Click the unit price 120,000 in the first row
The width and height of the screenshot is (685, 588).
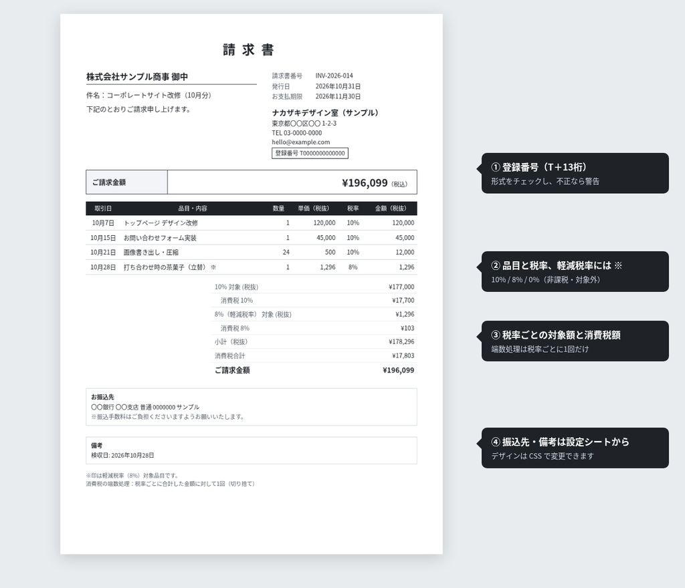324,223
